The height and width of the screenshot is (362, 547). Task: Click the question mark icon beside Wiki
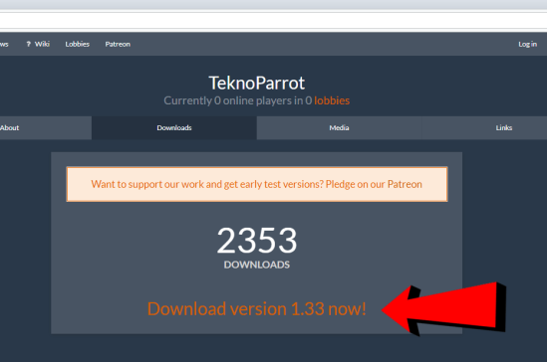point(29,44)
